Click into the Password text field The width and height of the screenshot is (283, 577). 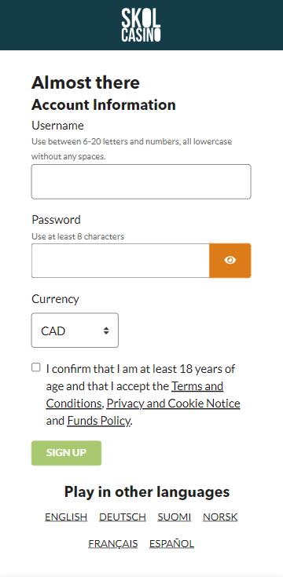point(120,261)
